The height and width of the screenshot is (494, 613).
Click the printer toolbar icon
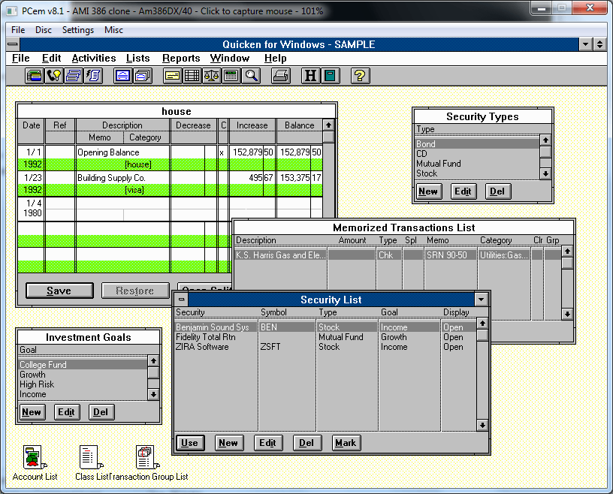pos(281,75)
